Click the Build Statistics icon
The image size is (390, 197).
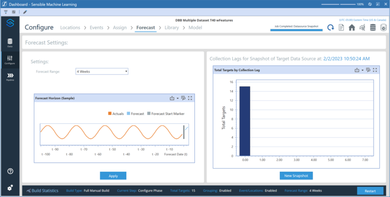28,191
